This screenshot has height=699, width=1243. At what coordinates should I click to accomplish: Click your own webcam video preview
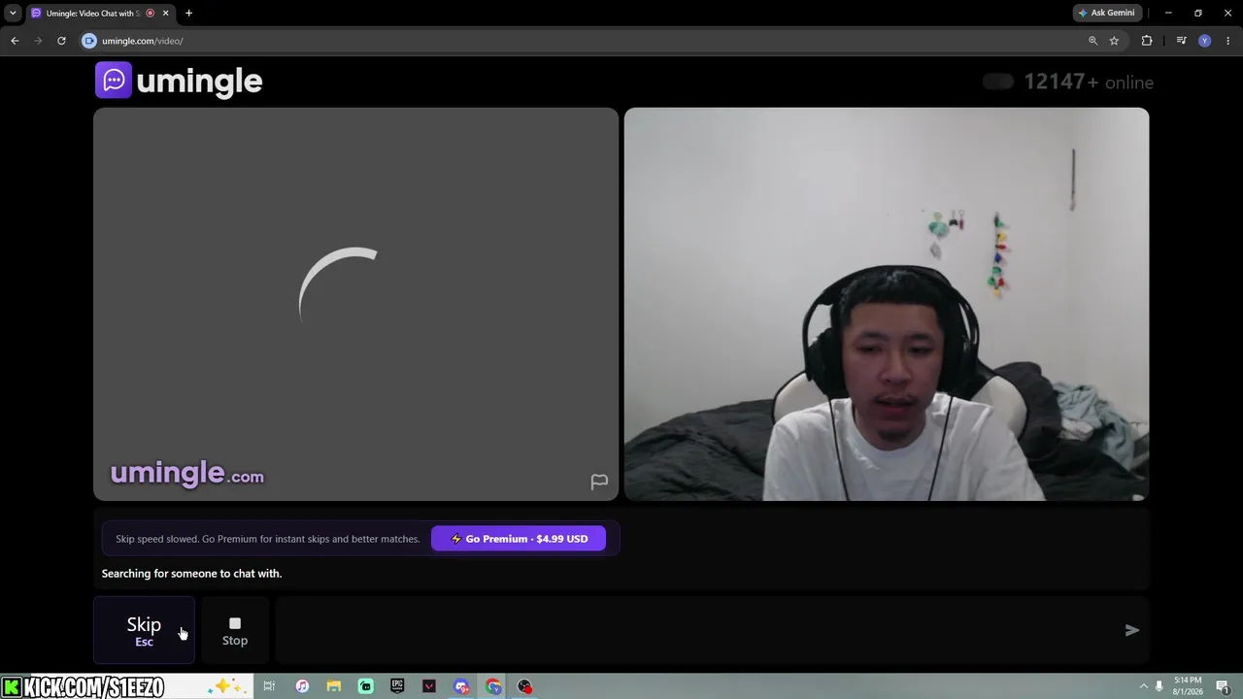[x=887, y=304]
